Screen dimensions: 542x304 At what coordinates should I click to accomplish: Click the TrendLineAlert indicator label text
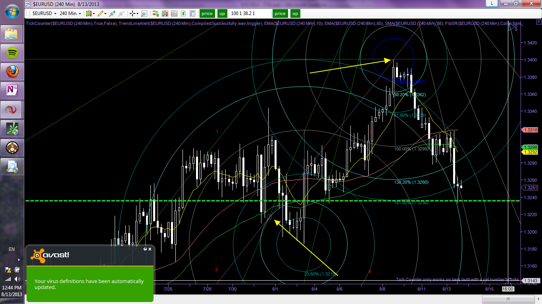(188, 23)
